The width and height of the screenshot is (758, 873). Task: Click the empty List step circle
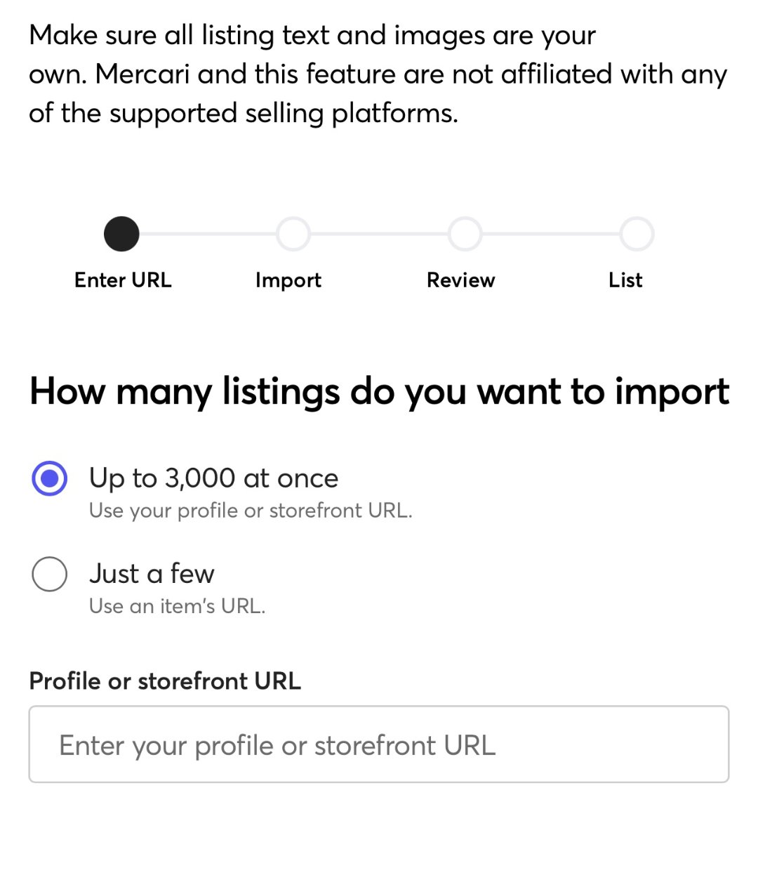point(637,234)
